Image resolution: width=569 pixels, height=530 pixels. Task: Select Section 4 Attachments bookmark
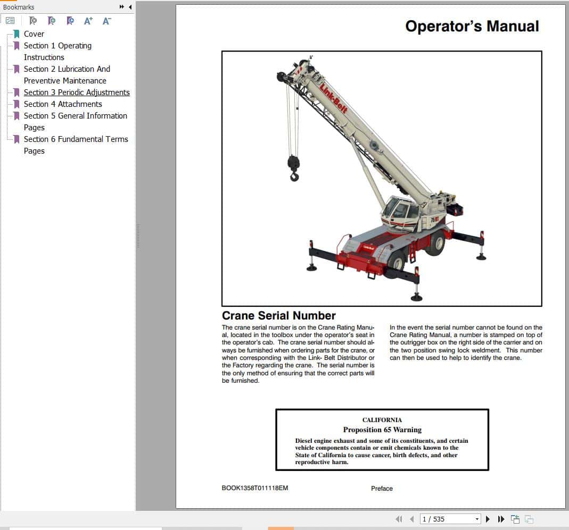[x=63, y=104]
